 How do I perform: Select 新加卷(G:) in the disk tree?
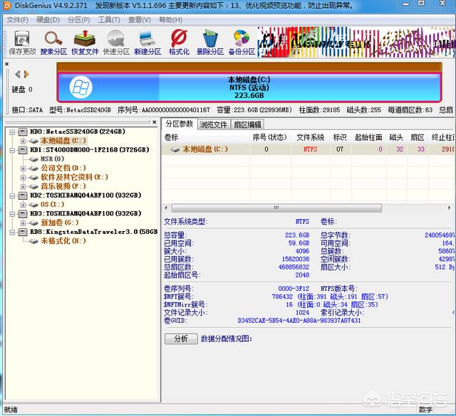(x=60, y=223)
